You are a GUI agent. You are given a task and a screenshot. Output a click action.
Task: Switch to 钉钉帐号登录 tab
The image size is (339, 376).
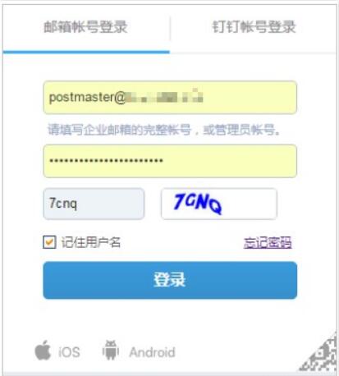pos(254,27)
